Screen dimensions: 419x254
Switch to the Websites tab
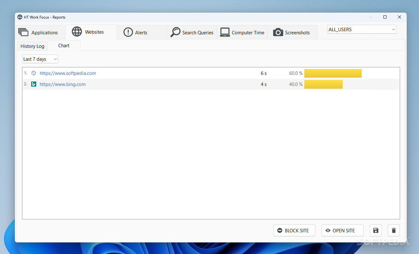[x=91, y=32]
